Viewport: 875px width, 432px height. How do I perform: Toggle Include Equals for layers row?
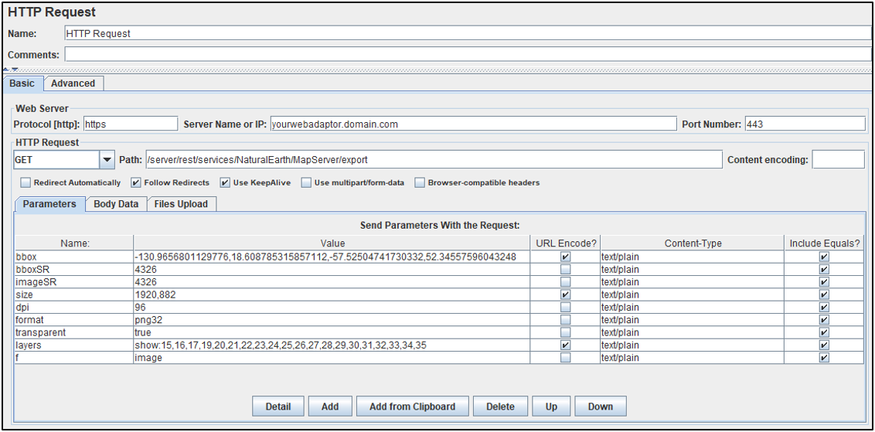(x=824, y=345)
